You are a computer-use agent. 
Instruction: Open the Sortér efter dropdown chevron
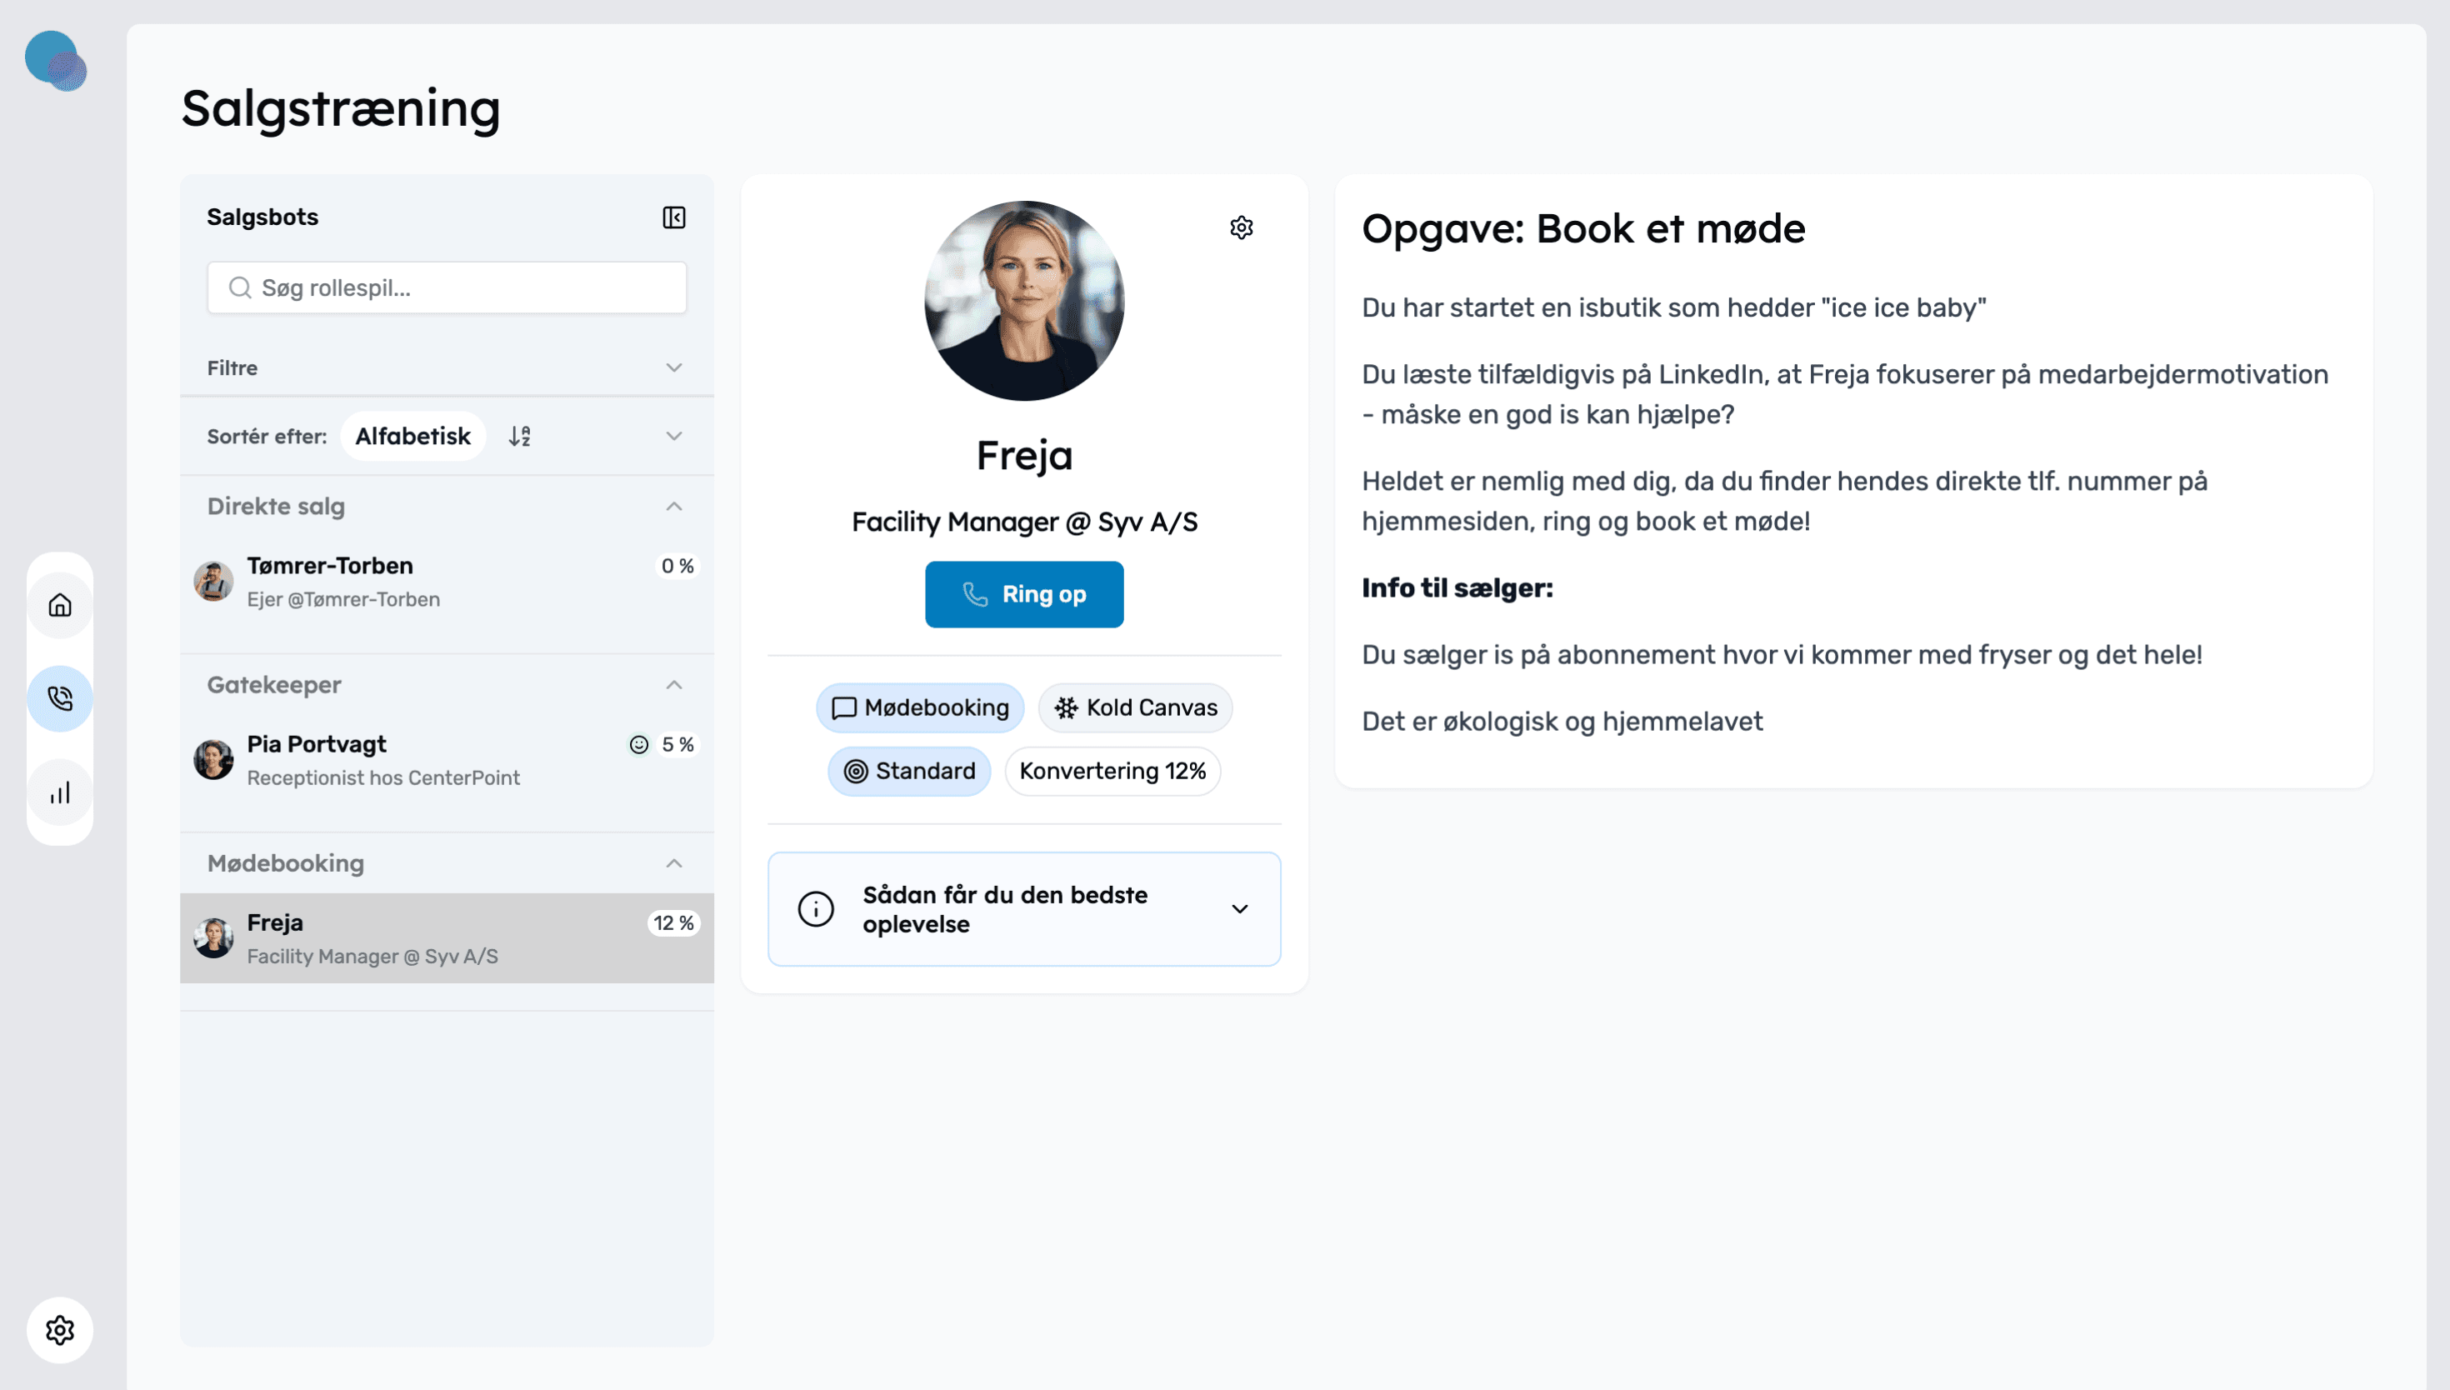(674, 437)
